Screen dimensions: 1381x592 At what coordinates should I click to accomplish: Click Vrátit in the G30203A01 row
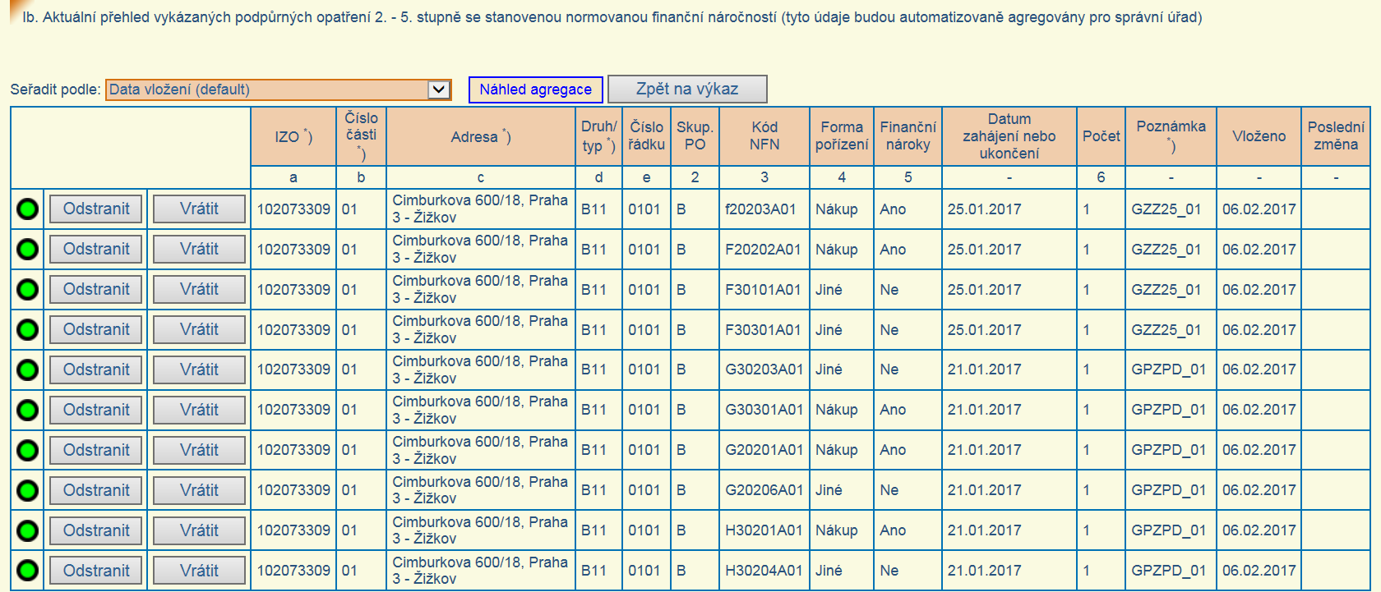[x=199, y=369]
